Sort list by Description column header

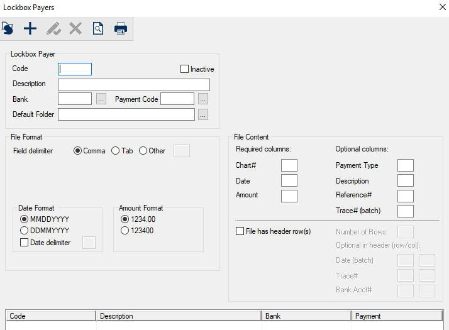tap(179, 316)
